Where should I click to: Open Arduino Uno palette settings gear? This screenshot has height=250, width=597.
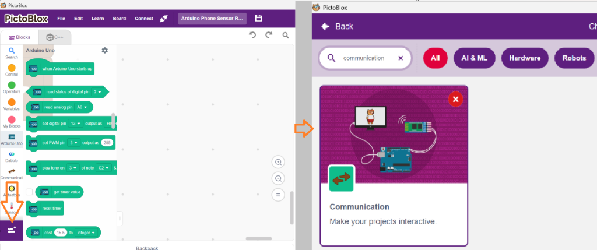pos(105,50)
